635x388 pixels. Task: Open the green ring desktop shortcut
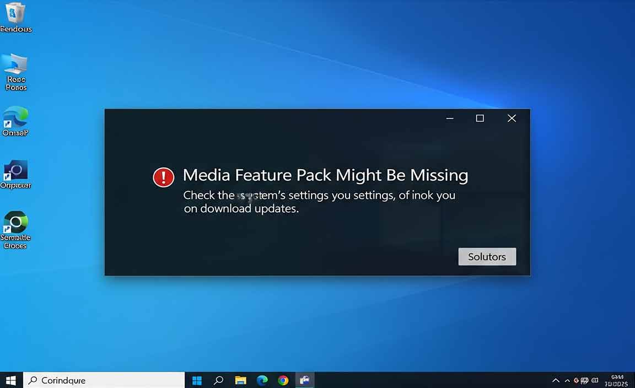coord(15,222)
